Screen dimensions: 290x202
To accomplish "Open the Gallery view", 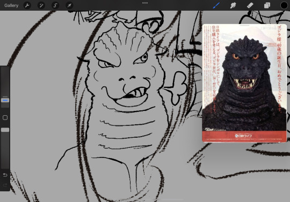I will [x=11, y=5].
